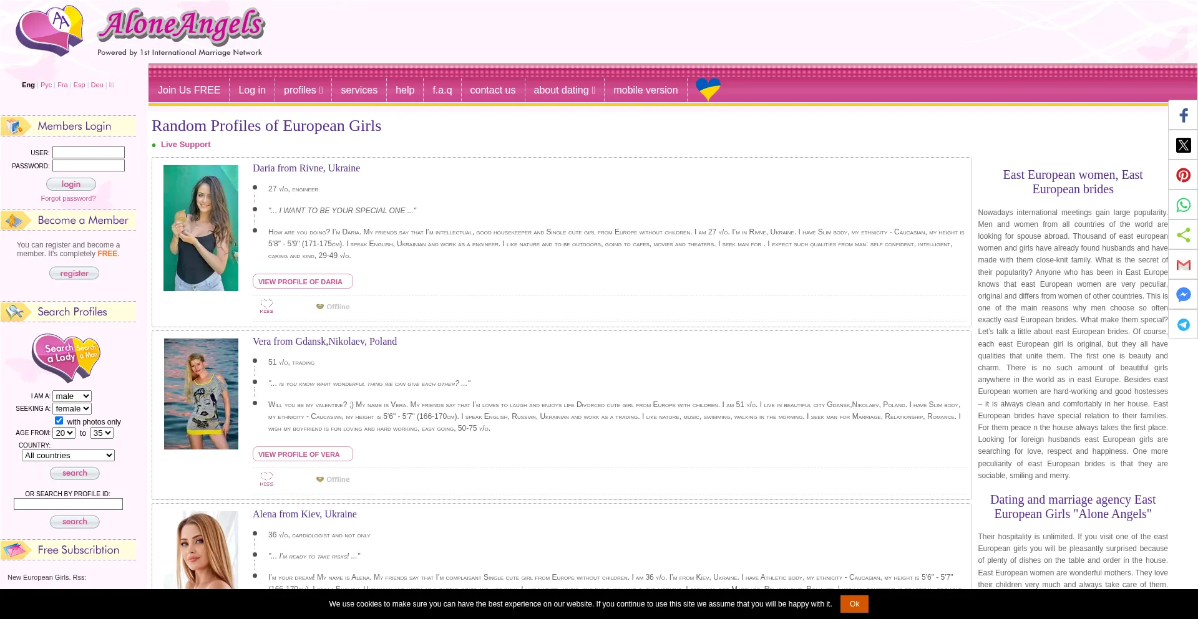Screen dimensions: 1198x619
Task: Click the Free Subscription envelope icon
Action: coord(17,550)
